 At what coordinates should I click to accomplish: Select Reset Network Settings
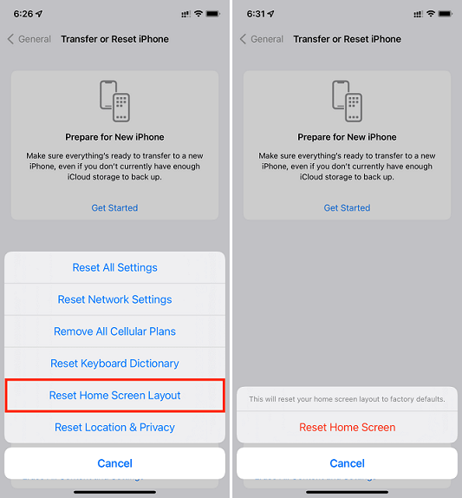[x=115, y=299]
